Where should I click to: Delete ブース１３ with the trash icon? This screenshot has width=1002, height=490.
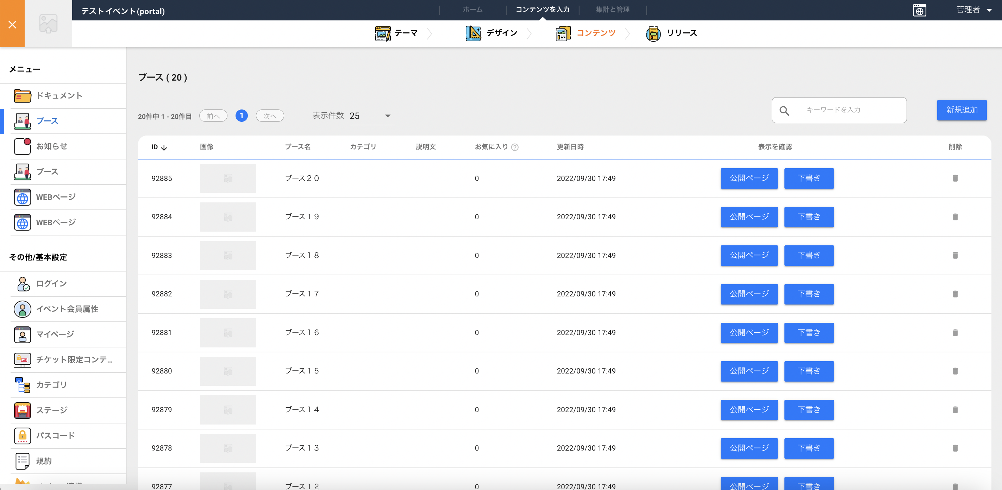click(955, 448)
